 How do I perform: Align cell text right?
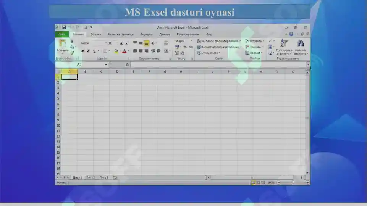click(x=147, y=51)
